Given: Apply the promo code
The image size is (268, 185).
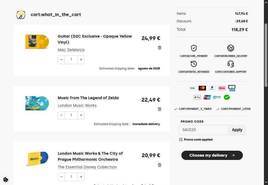Looking at the screenshot, I should coord(237,130).
